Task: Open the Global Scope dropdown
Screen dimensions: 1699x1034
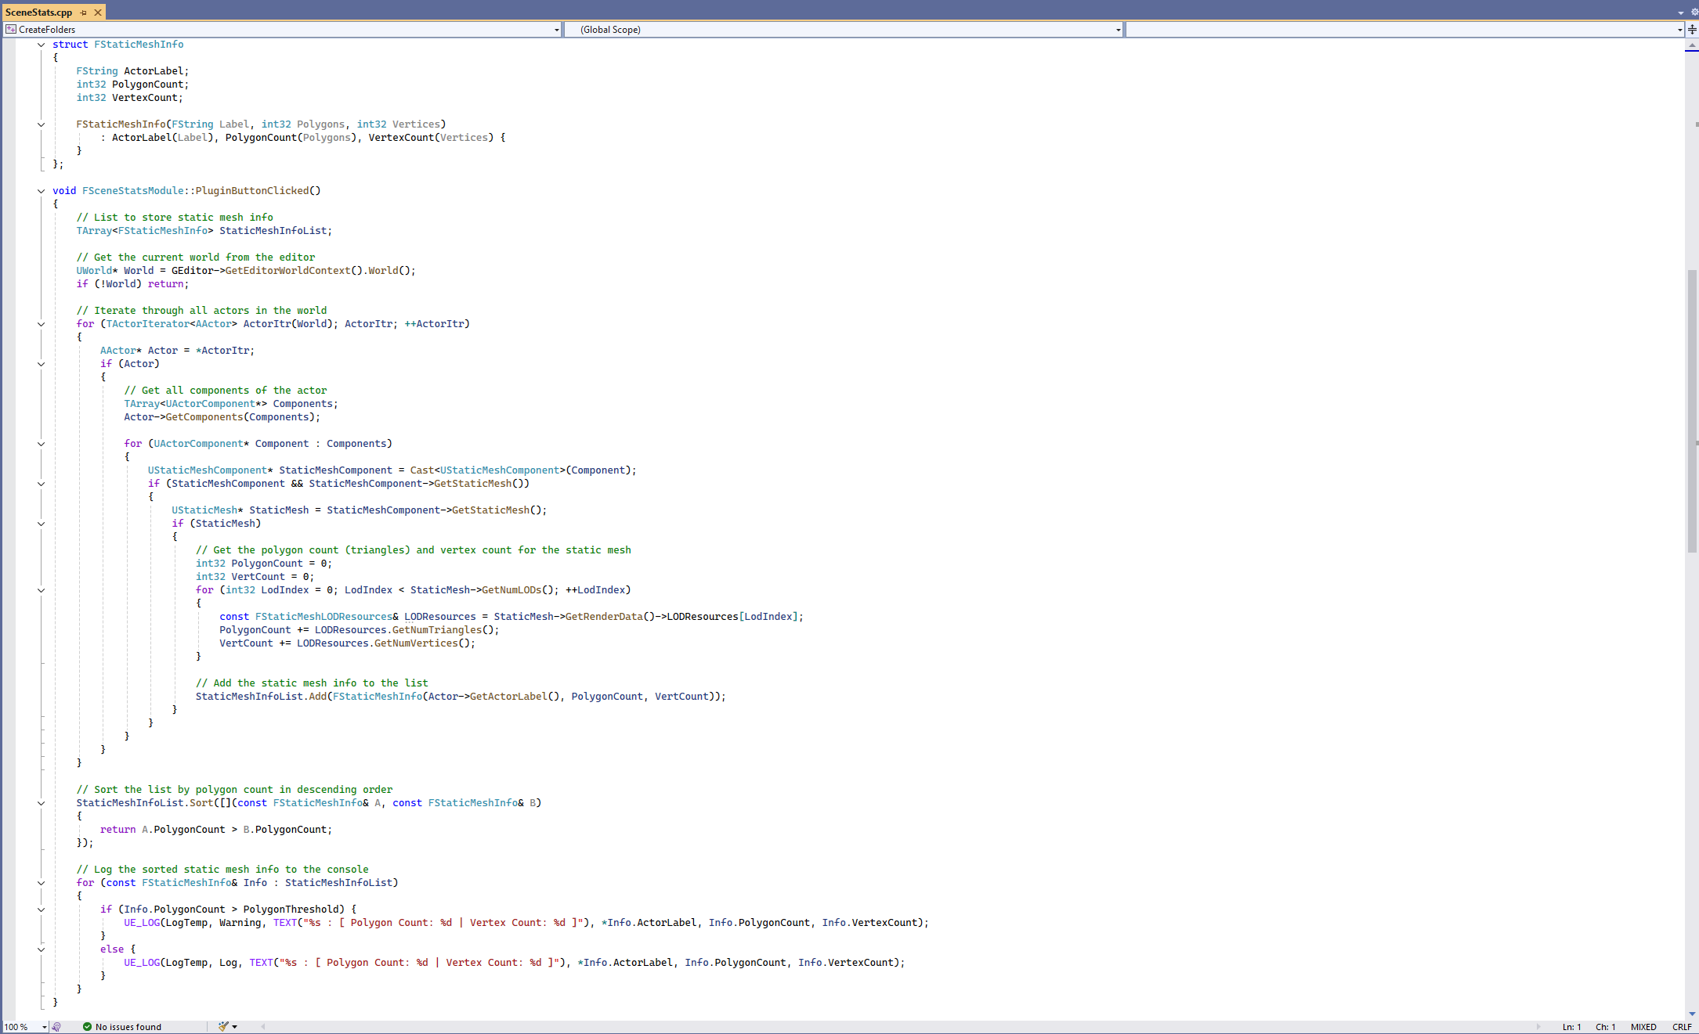Action: pos(1118,30)
